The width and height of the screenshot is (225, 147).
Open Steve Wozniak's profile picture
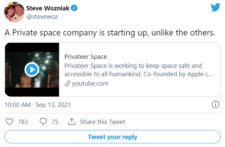[x=14, y=12]
